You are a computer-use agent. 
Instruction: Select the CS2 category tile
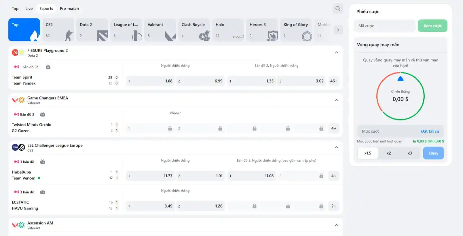click(58, 30)
